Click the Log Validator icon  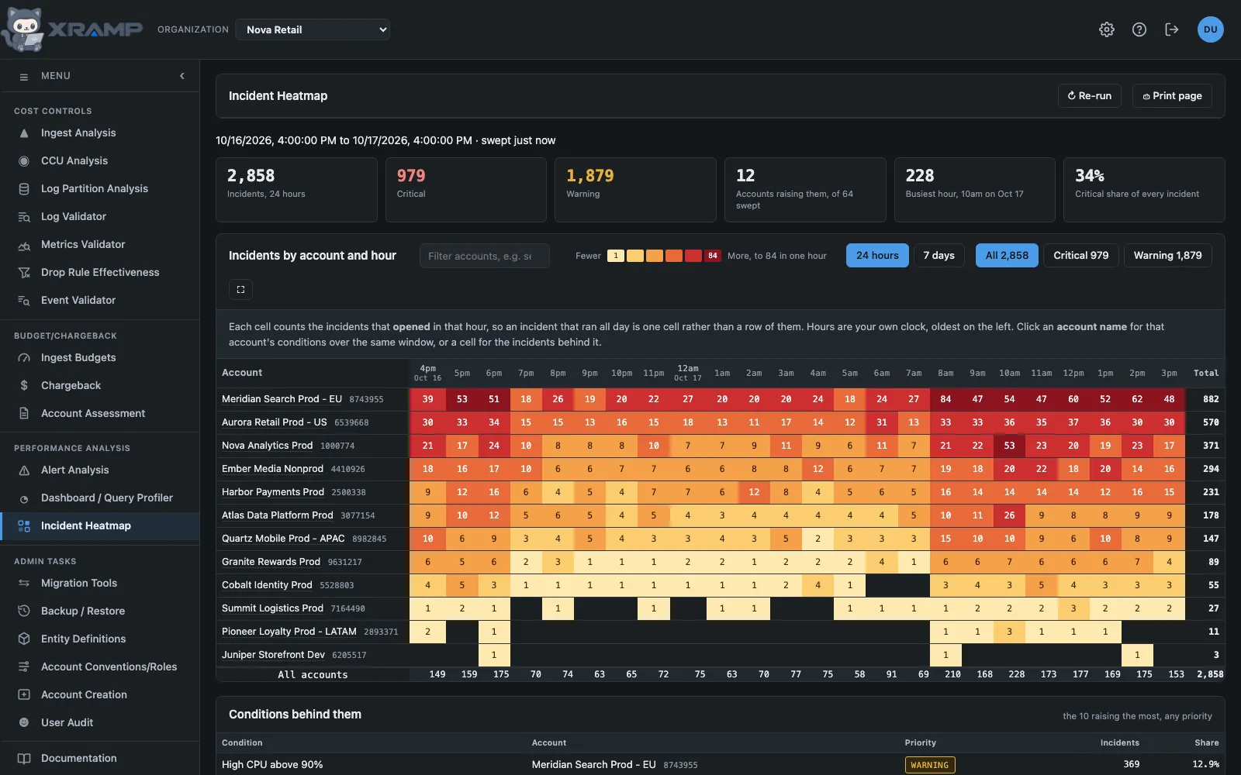point(24,217)
